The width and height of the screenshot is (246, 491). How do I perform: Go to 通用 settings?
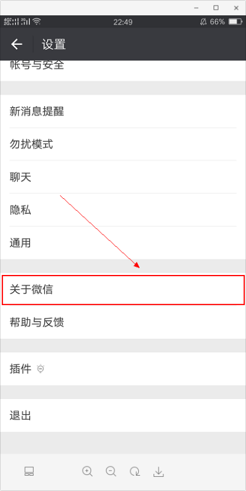pyautogui.click(x=123, y=243)
